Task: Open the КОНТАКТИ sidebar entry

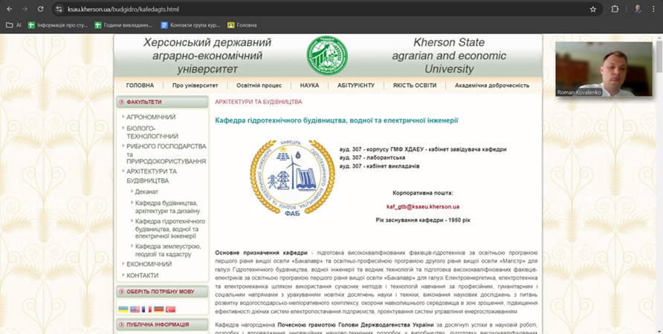Action: 143,275
